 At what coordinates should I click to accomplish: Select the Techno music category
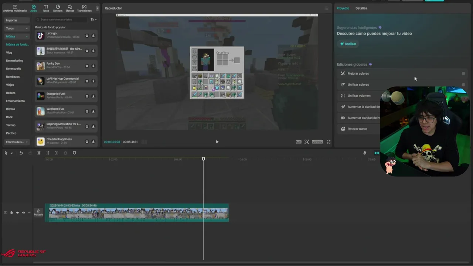[11, 125]
